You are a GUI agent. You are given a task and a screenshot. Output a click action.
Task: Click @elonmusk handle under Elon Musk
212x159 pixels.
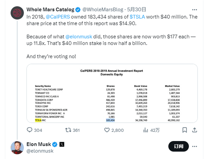tap(39, 151)
